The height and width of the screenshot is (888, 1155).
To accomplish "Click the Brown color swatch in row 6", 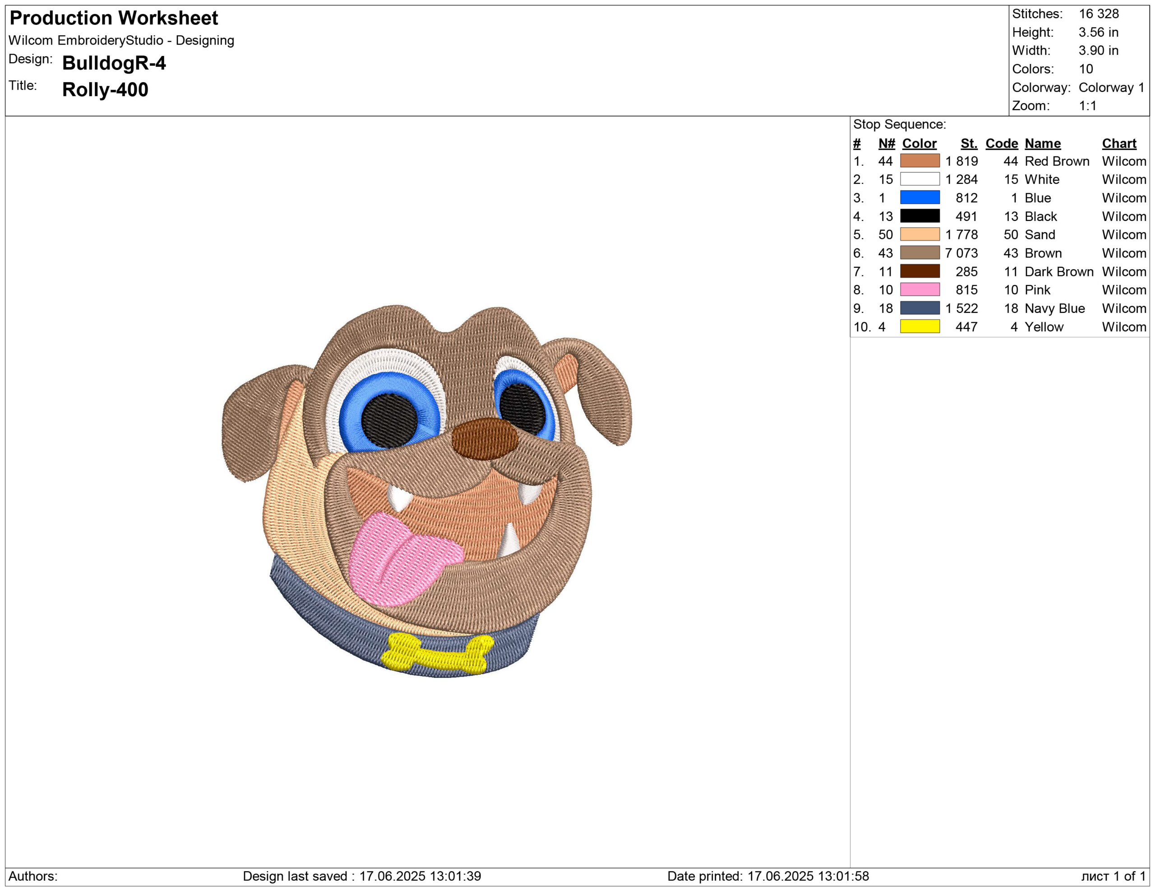I will pos(919,252).
